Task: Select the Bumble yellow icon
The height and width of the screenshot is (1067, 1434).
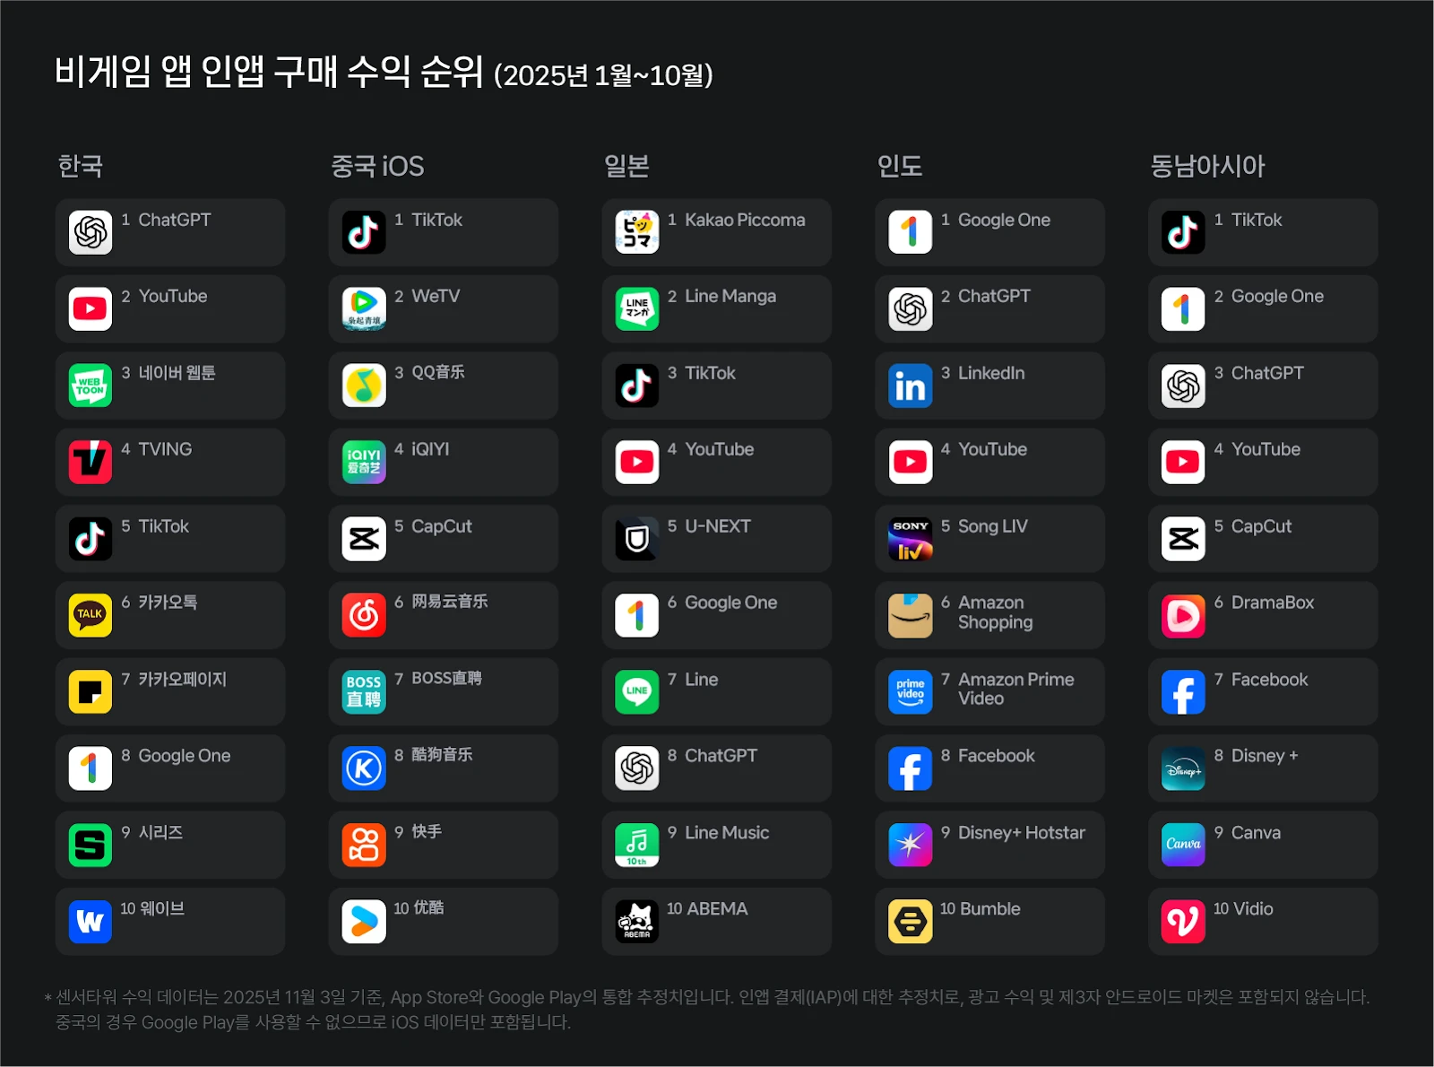Action: (911, 922)
